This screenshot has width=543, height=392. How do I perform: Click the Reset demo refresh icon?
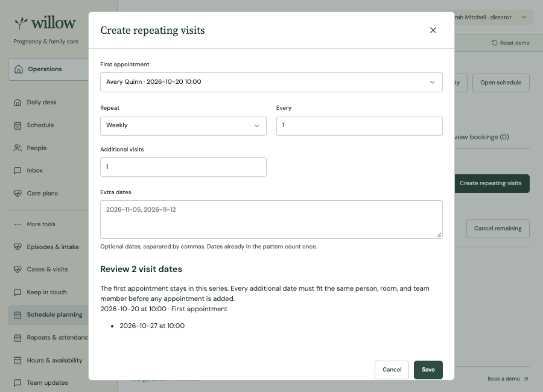[x=495, y=43]
